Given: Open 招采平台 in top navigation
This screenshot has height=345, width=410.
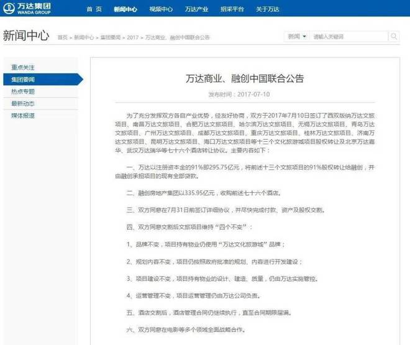Looking at the screenshot, I should tap(232, 9).
